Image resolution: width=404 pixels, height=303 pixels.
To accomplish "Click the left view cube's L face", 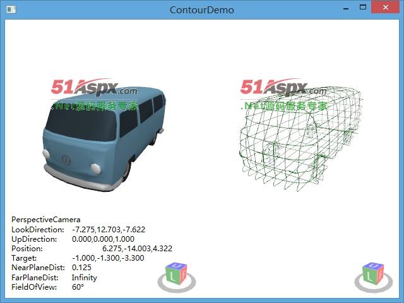I will 173,276.
